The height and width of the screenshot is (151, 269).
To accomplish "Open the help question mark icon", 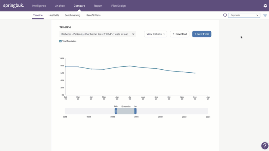I will pyautogui.click(x=265, y=146).
